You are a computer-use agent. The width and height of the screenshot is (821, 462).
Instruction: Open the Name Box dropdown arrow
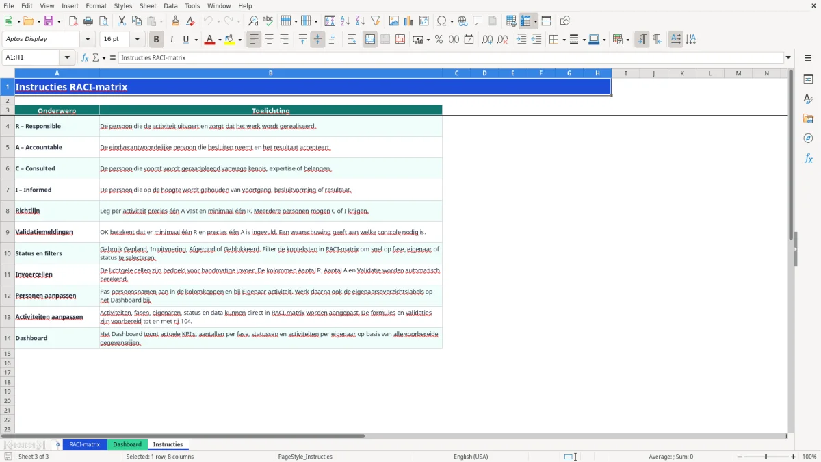click(x=67, y=58)
